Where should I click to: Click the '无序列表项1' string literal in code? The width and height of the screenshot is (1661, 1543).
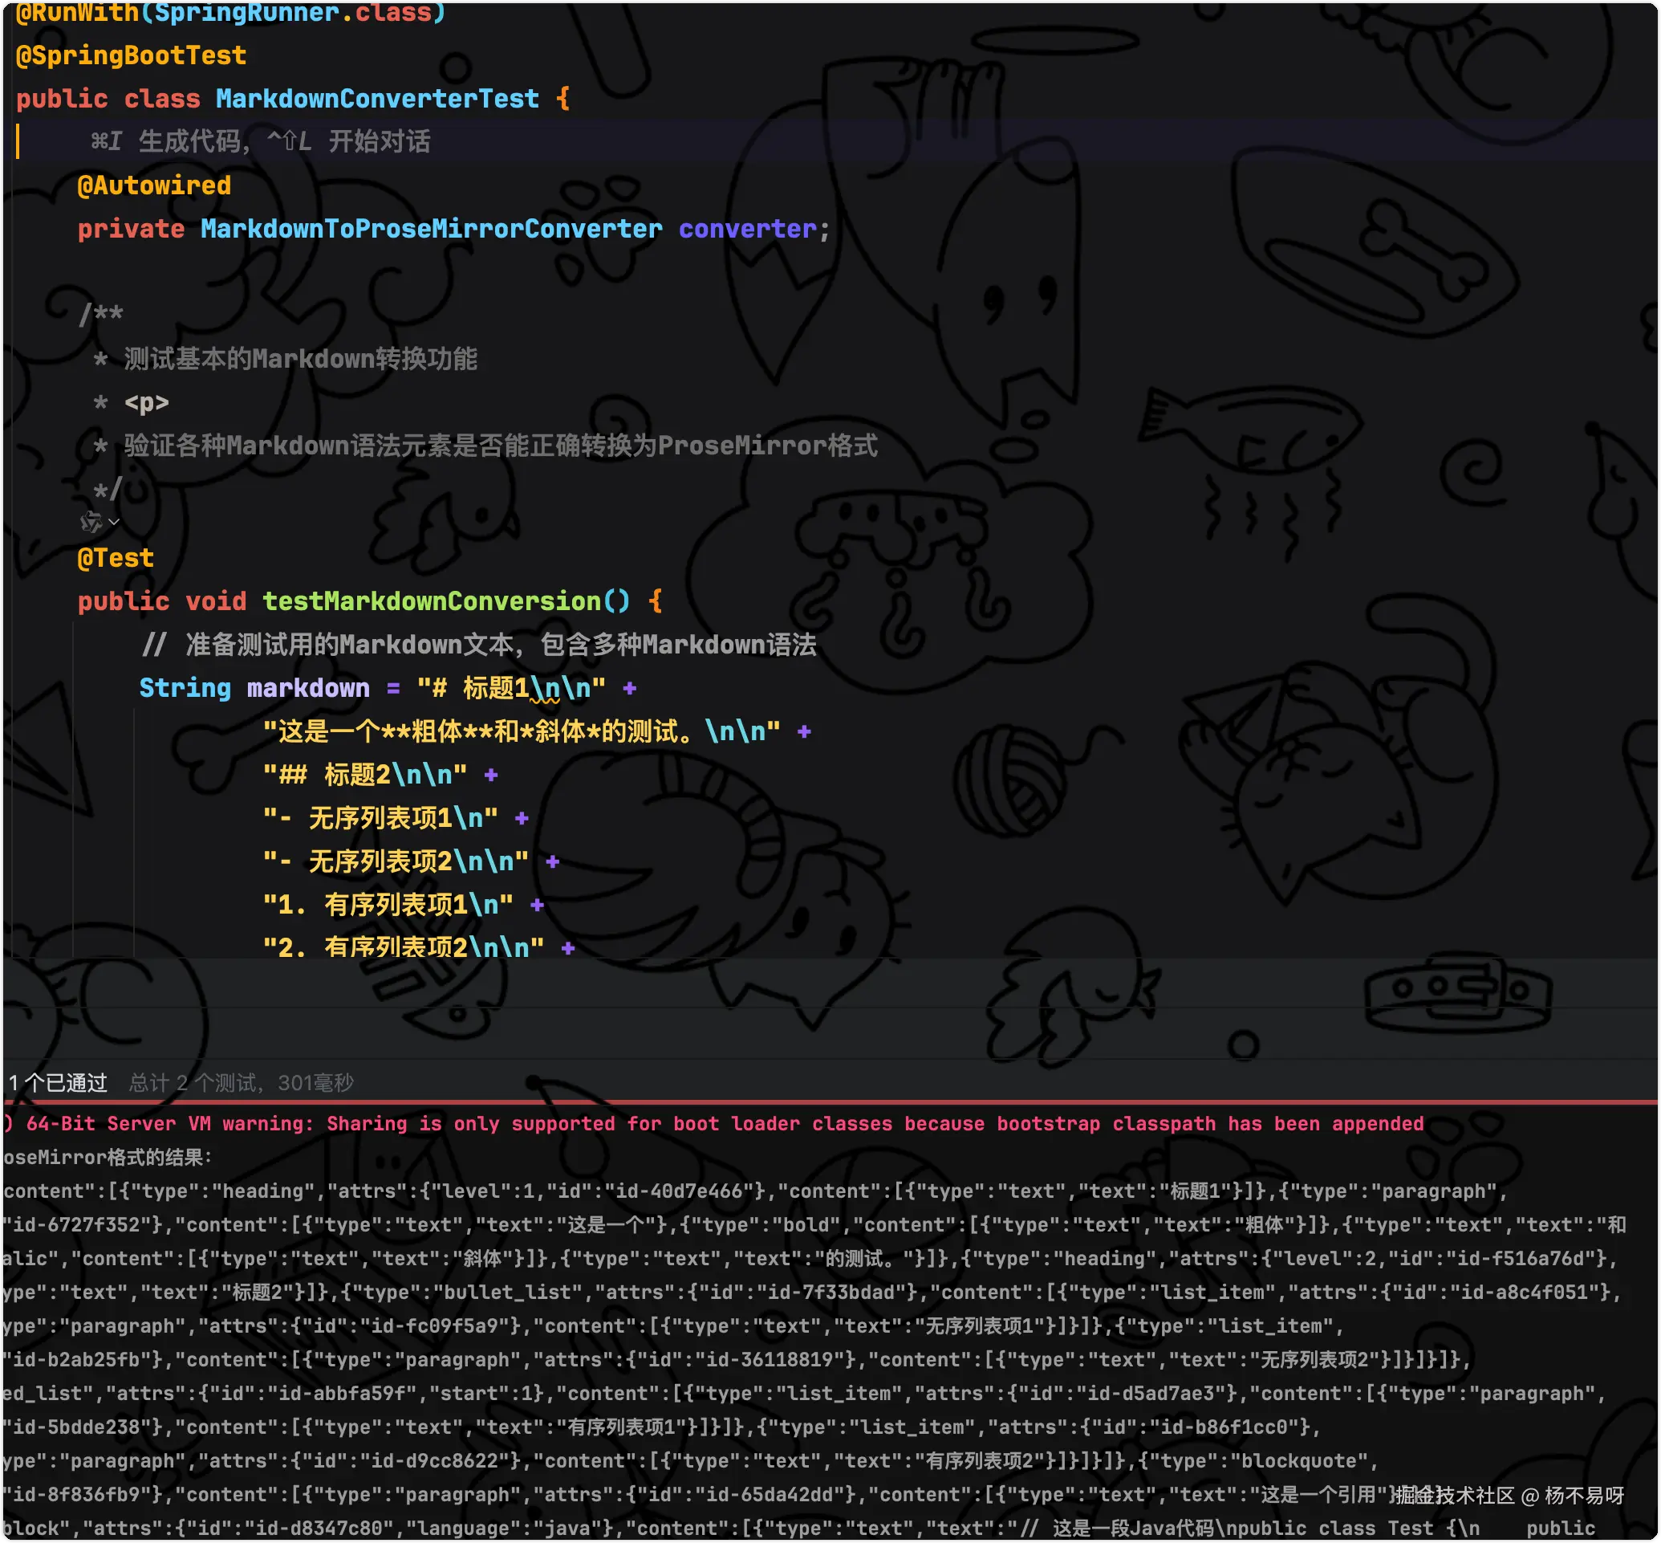380,817
